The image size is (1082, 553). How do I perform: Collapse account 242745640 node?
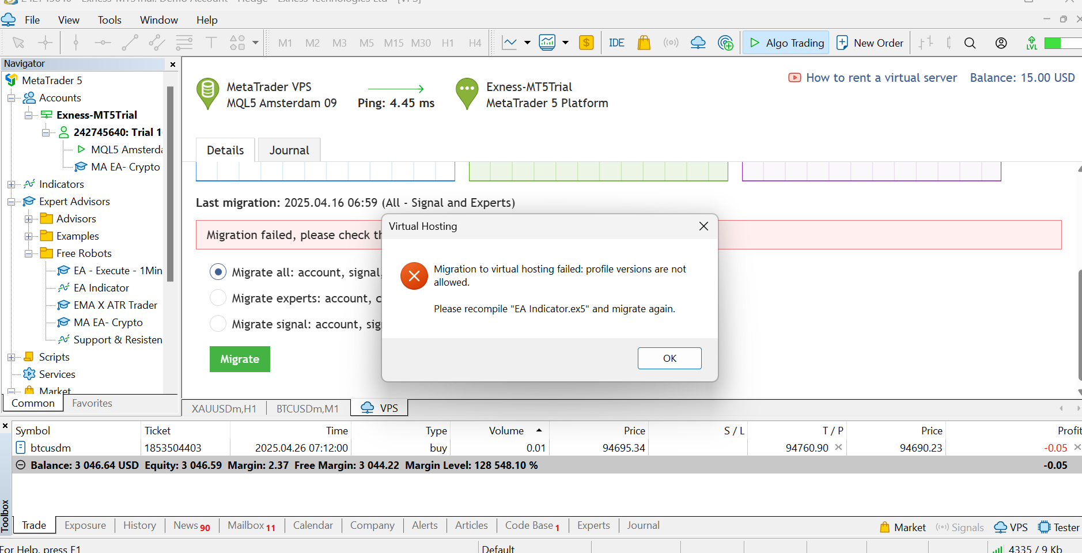(x=46, y=132)
